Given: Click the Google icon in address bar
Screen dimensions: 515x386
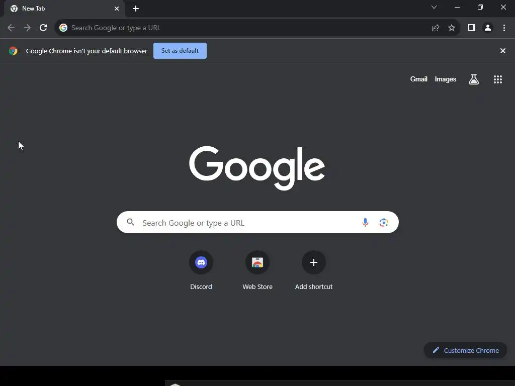Looking at the screenshot, I should (63, 28).
